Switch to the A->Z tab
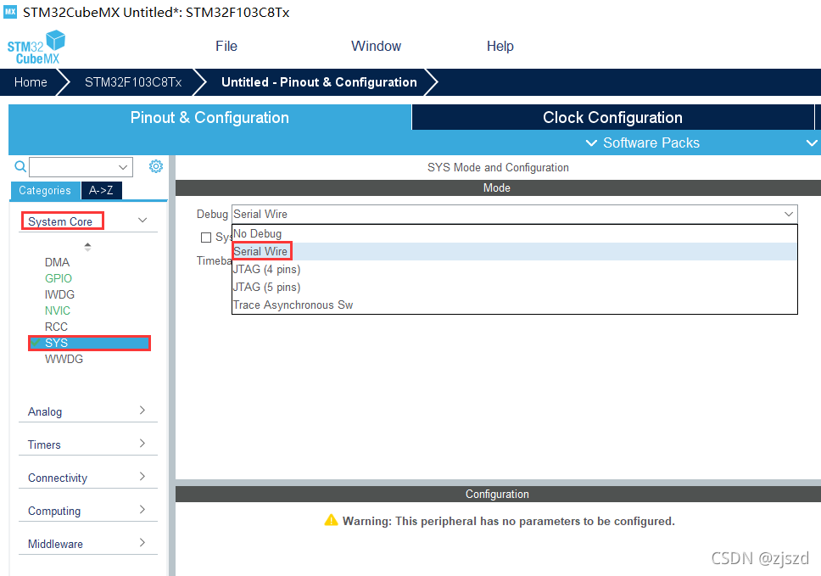The height and width of the screenshot is (576, 821). [x=101, y=191]
